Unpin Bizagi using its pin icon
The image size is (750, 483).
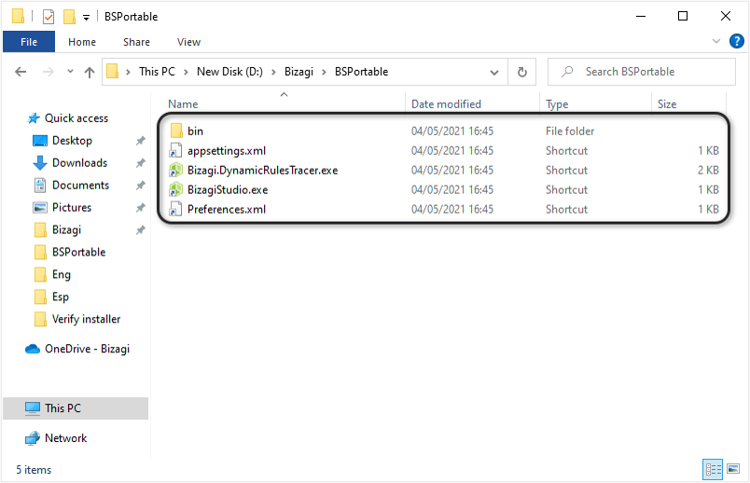coord(140,230)
